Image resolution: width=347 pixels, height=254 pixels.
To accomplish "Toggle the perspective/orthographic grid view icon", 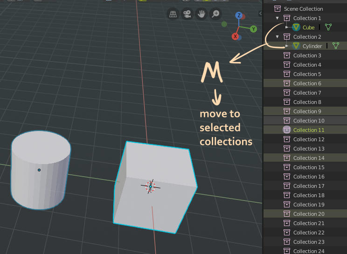I will (173, 14).
